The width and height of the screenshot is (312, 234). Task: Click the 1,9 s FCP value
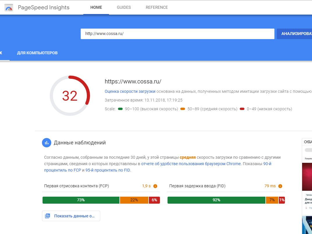pos(146,186)
